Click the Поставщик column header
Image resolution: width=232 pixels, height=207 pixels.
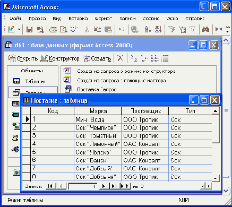tap(145, 111)
